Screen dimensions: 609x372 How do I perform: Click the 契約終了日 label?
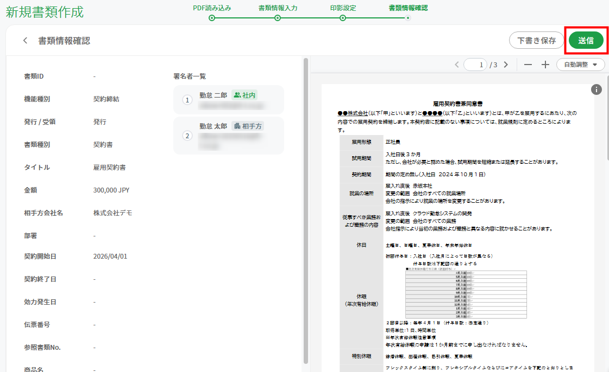(x=40, y=279)
